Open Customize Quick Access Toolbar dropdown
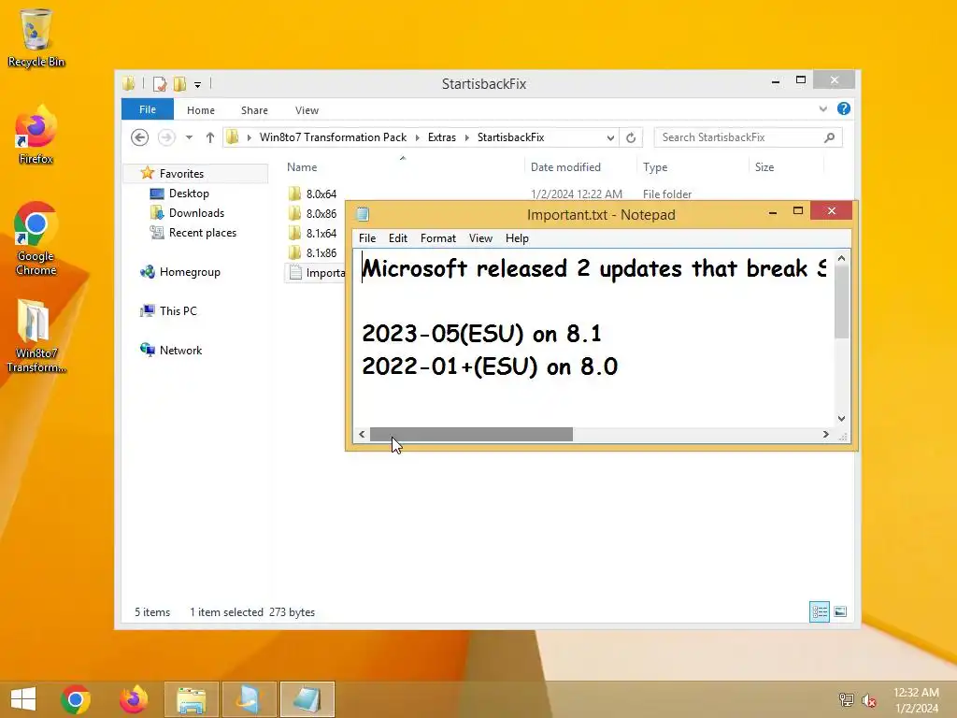Image resolution: width=957 pixels, height=718 pixels. (198, 84)
